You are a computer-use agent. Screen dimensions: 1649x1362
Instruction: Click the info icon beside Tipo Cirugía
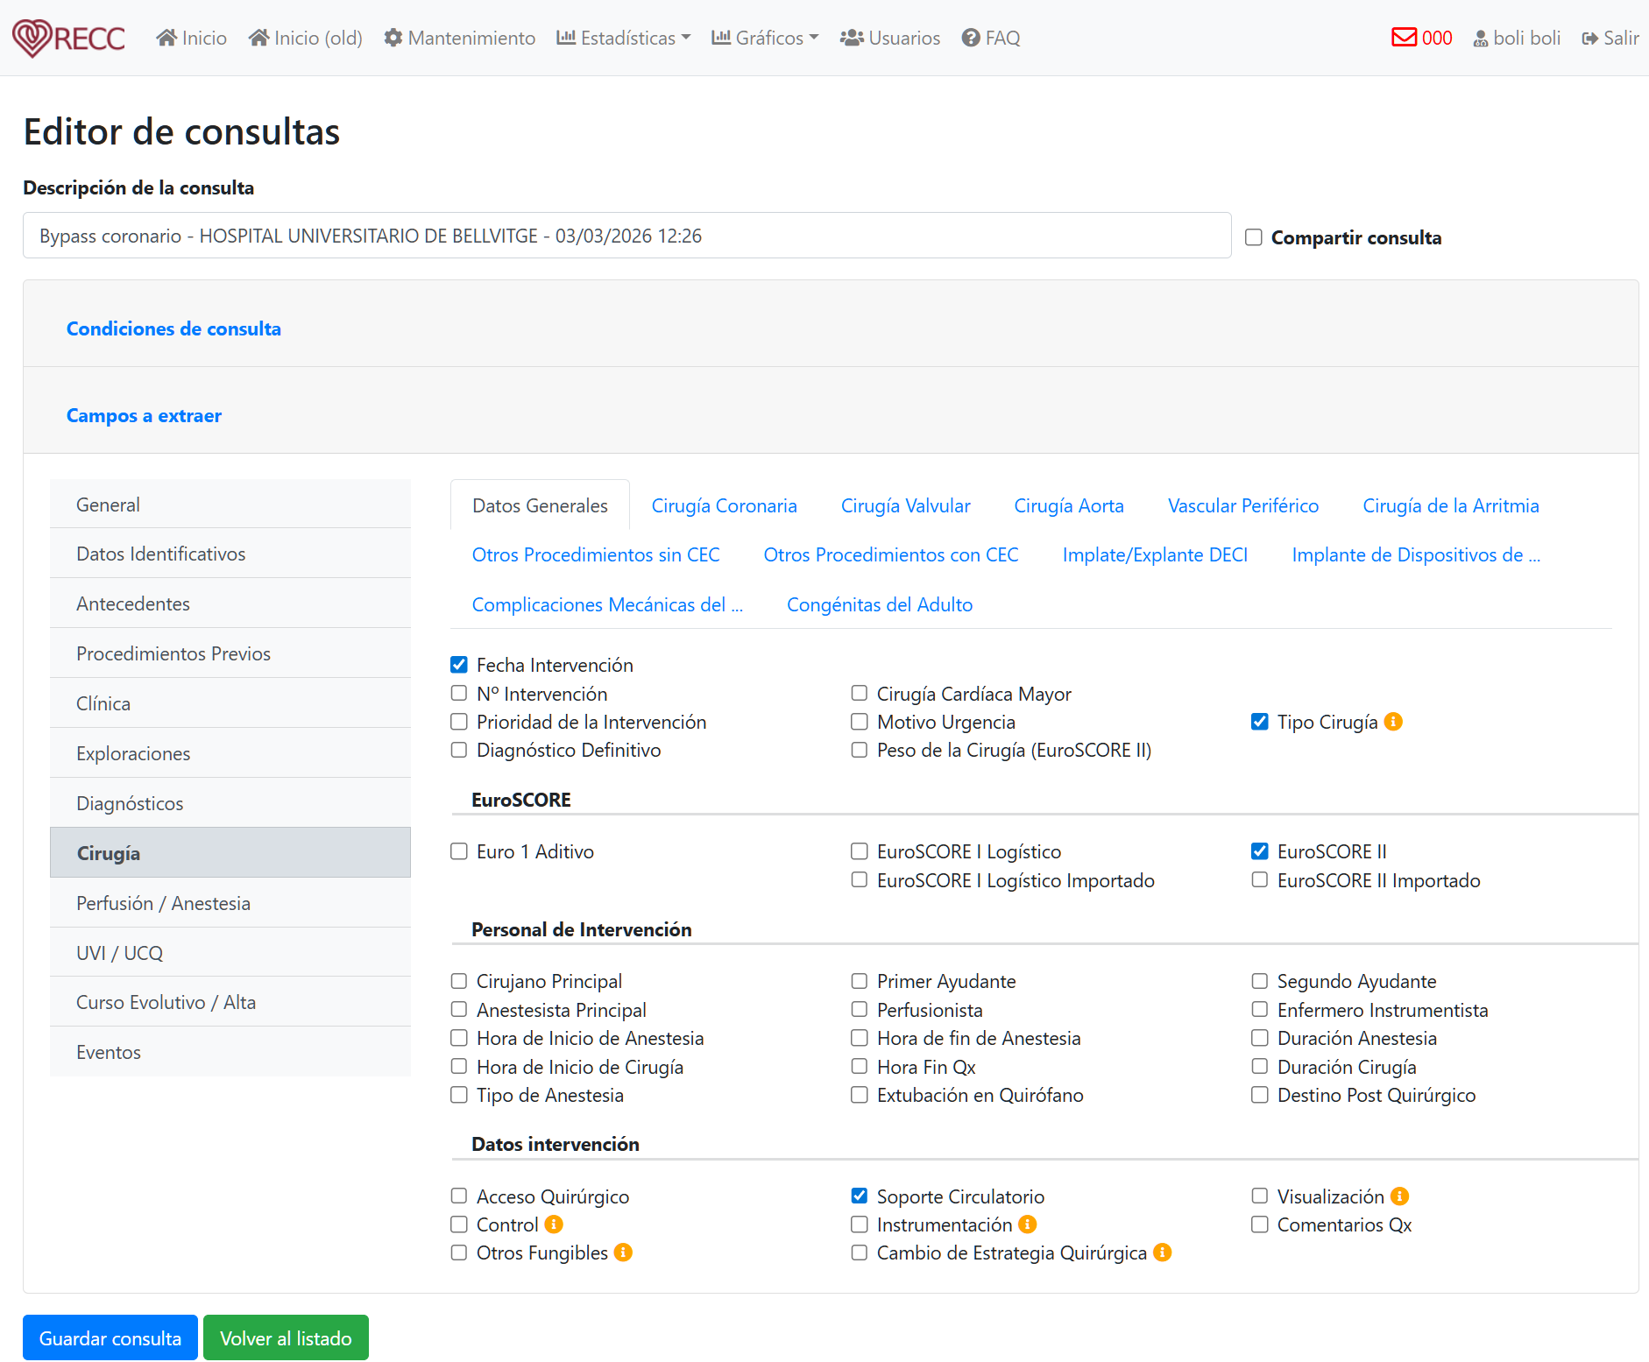click(x=1393, y=722)
